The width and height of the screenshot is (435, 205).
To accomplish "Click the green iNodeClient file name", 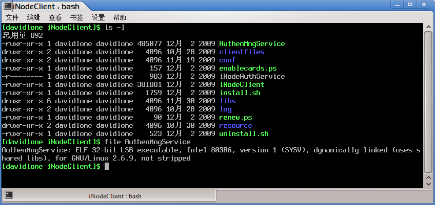I will click(242, 85).
